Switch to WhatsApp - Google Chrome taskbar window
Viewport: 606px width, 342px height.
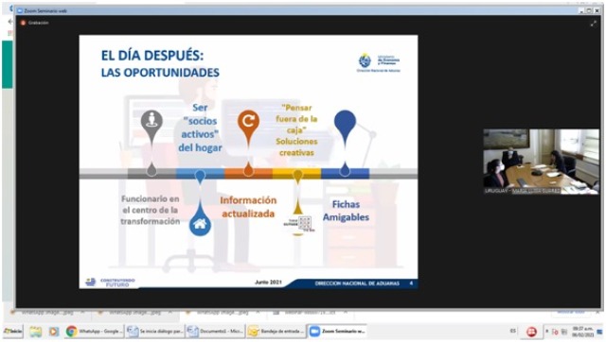click(95, 332)
